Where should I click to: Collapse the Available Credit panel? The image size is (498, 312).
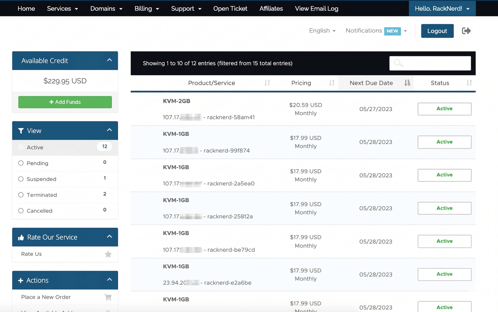[x=109, y=60]
